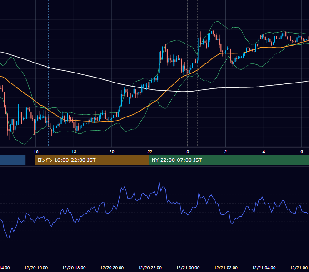Select the ロンドン 16:00-22:00 JST session bar

[x=92, y=160]
